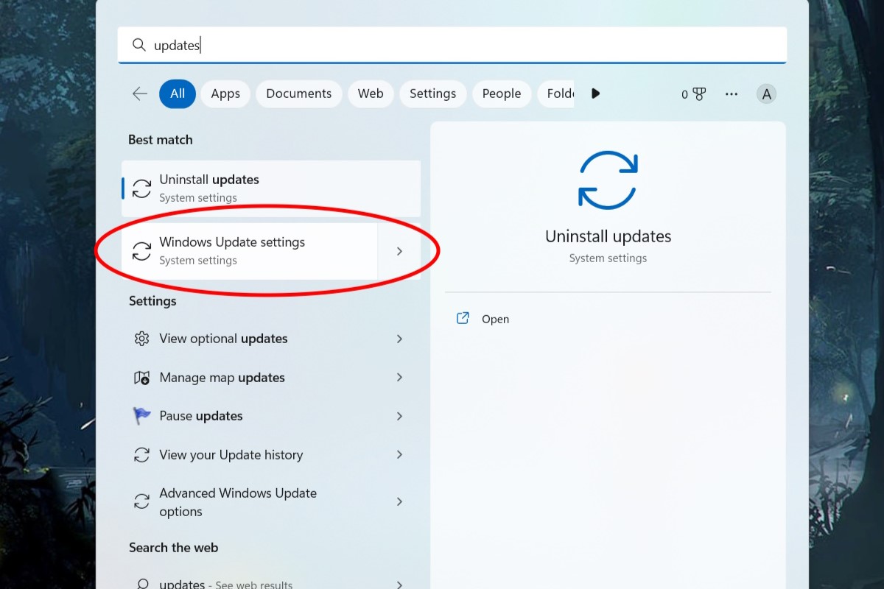
Task: Switch to the partially shown Folders tab
Action: click(556, 94)
